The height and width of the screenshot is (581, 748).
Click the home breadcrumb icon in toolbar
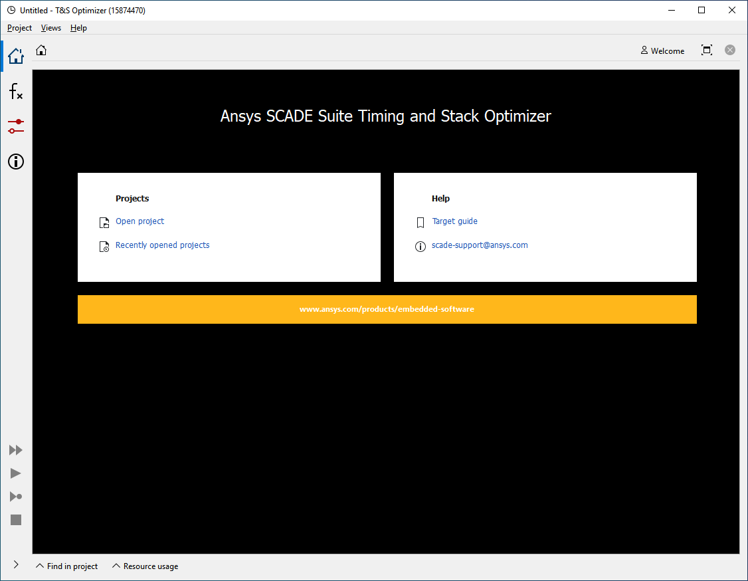coord(41,50)
